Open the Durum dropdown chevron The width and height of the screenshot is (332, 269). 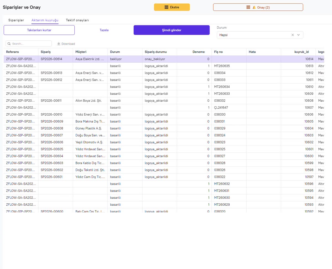(x=299, y=35)
